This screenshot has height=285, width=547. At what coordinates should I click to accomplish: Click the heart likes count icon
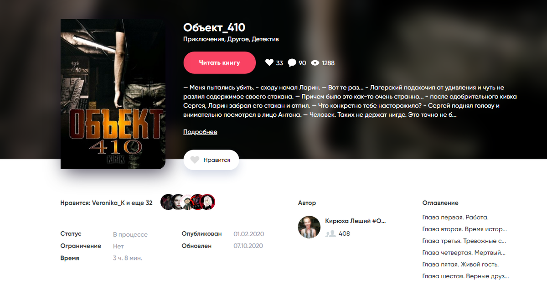(x=269, y=63)
